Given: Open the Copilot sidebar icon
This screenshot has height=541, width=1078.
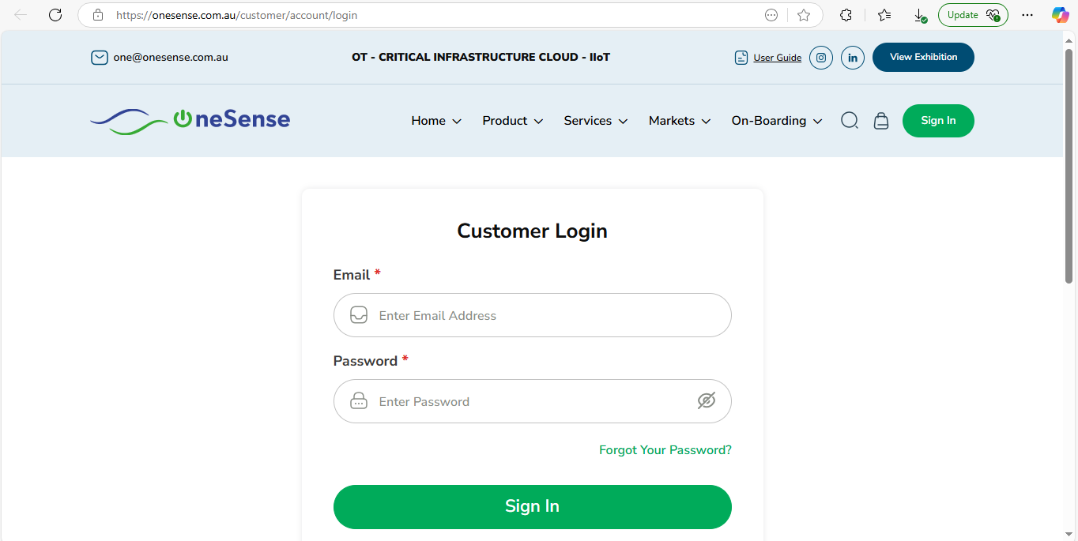Looking at the screenshot, I should (1060, 15).
